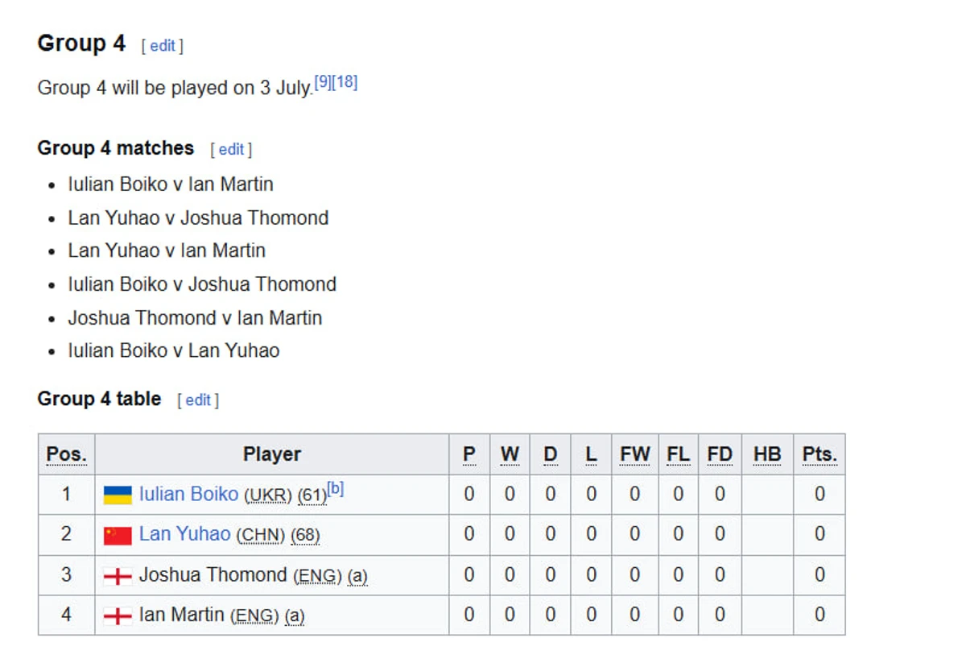The width and height of the screenshot is (966, 663).
Task: Open the Iulian Boiko player link
Action: 188,494
